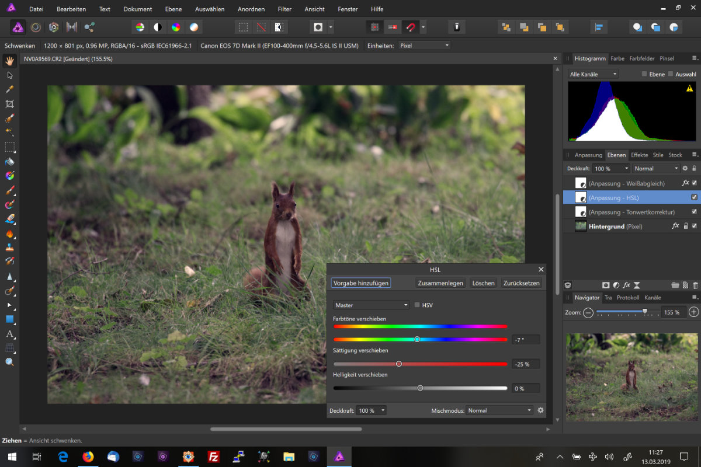Open the Filter menu
Viewport: 701px width, 467px height.
(284, 9)
